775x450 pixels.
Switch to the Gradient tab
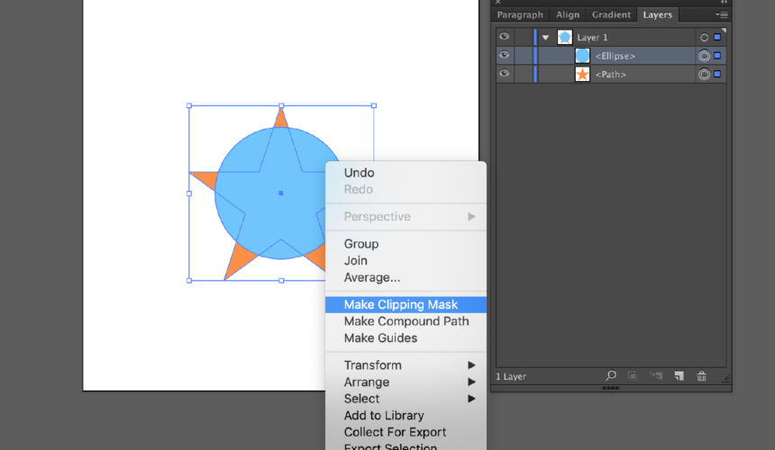611,14
